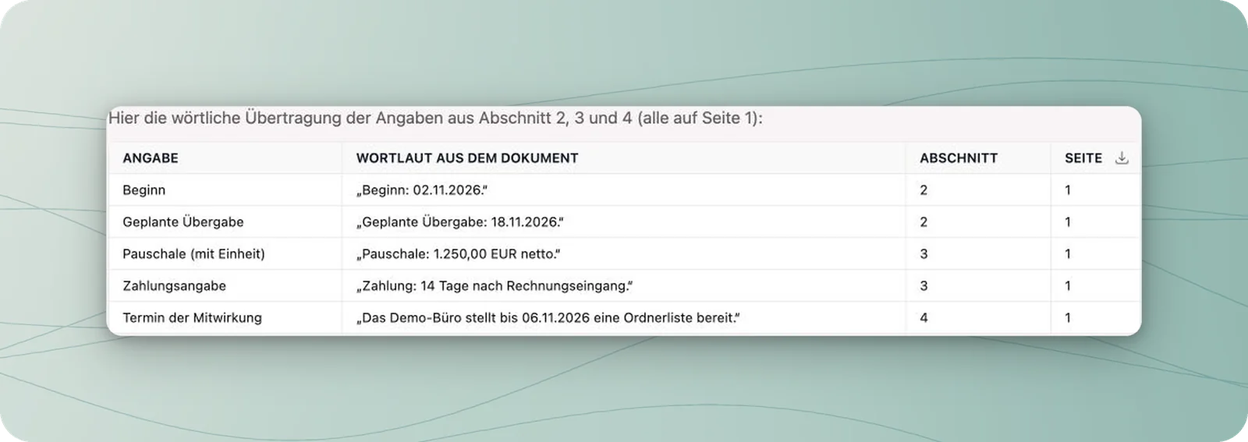Image resolution: width=1248 pixels, height=442 pixels.
Task: Click the quote „Beginn: 02.11.2026."
Action: click(x=422, y=190)
